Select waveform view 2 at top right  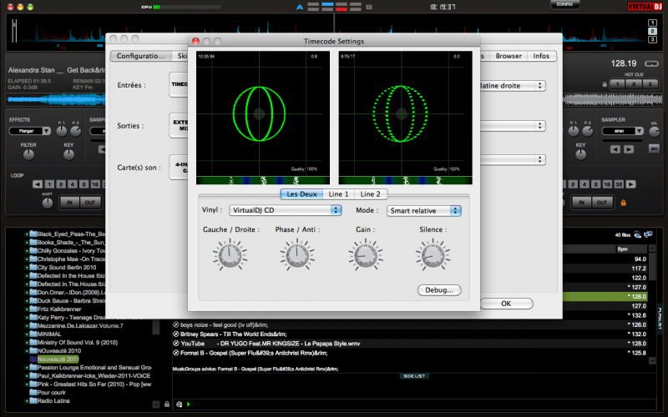coord(652,31)
